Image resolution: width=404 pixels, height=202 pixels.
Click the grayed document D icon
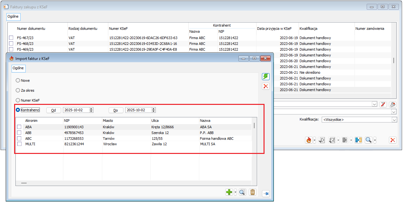click(322, 140)
